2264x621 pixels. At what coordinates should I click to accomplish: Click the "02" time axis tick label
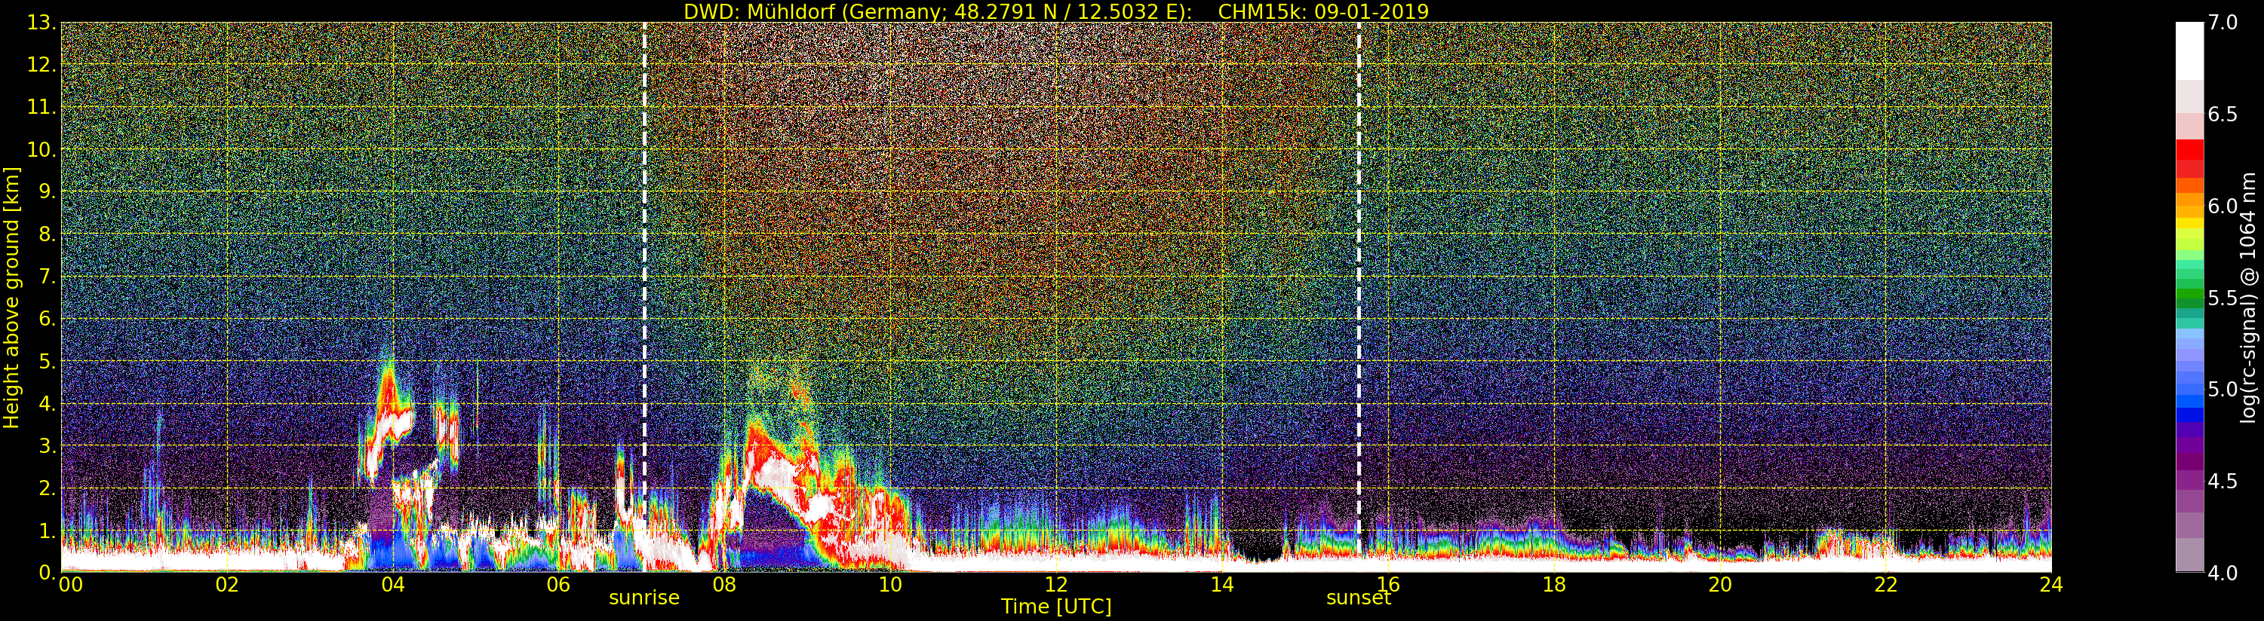point(227,584)
